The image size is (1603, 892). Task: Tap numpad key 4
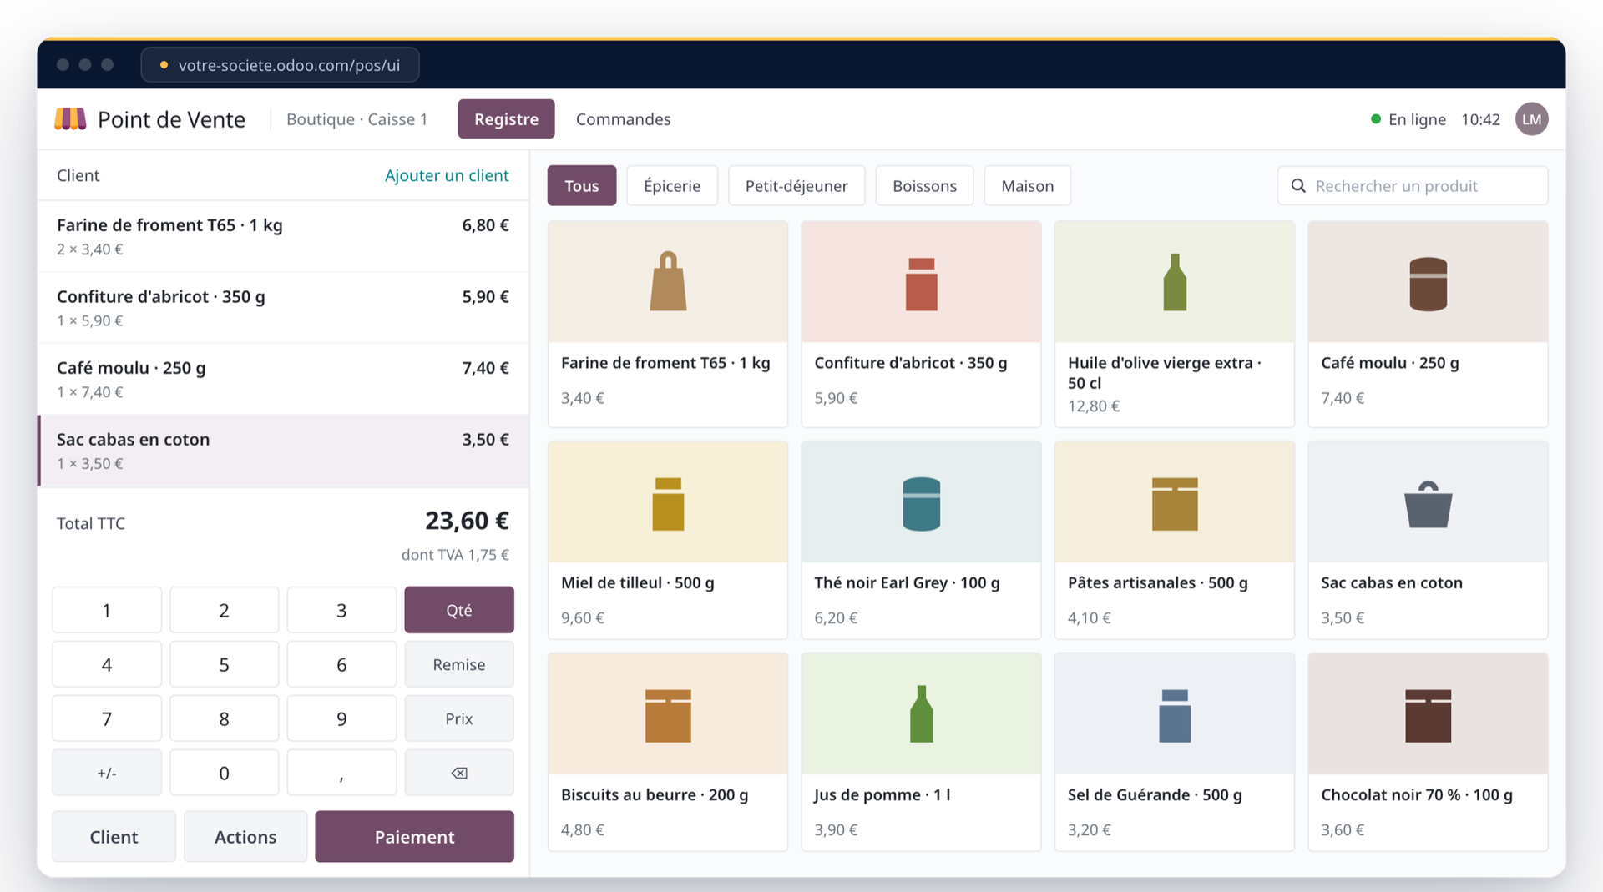tap(107, 664)
